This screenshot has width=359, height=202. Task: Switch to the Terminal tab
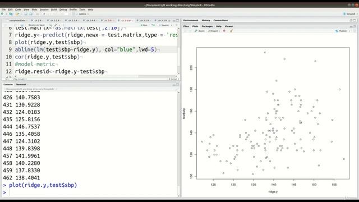[x=21, y=85]
